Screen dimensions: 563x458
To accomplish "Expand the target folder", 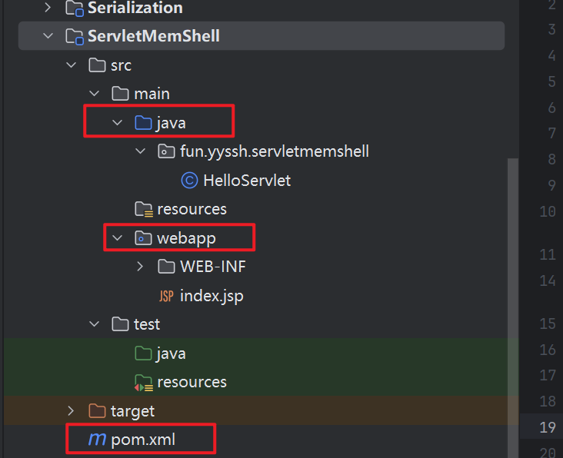I will [71, 411].
